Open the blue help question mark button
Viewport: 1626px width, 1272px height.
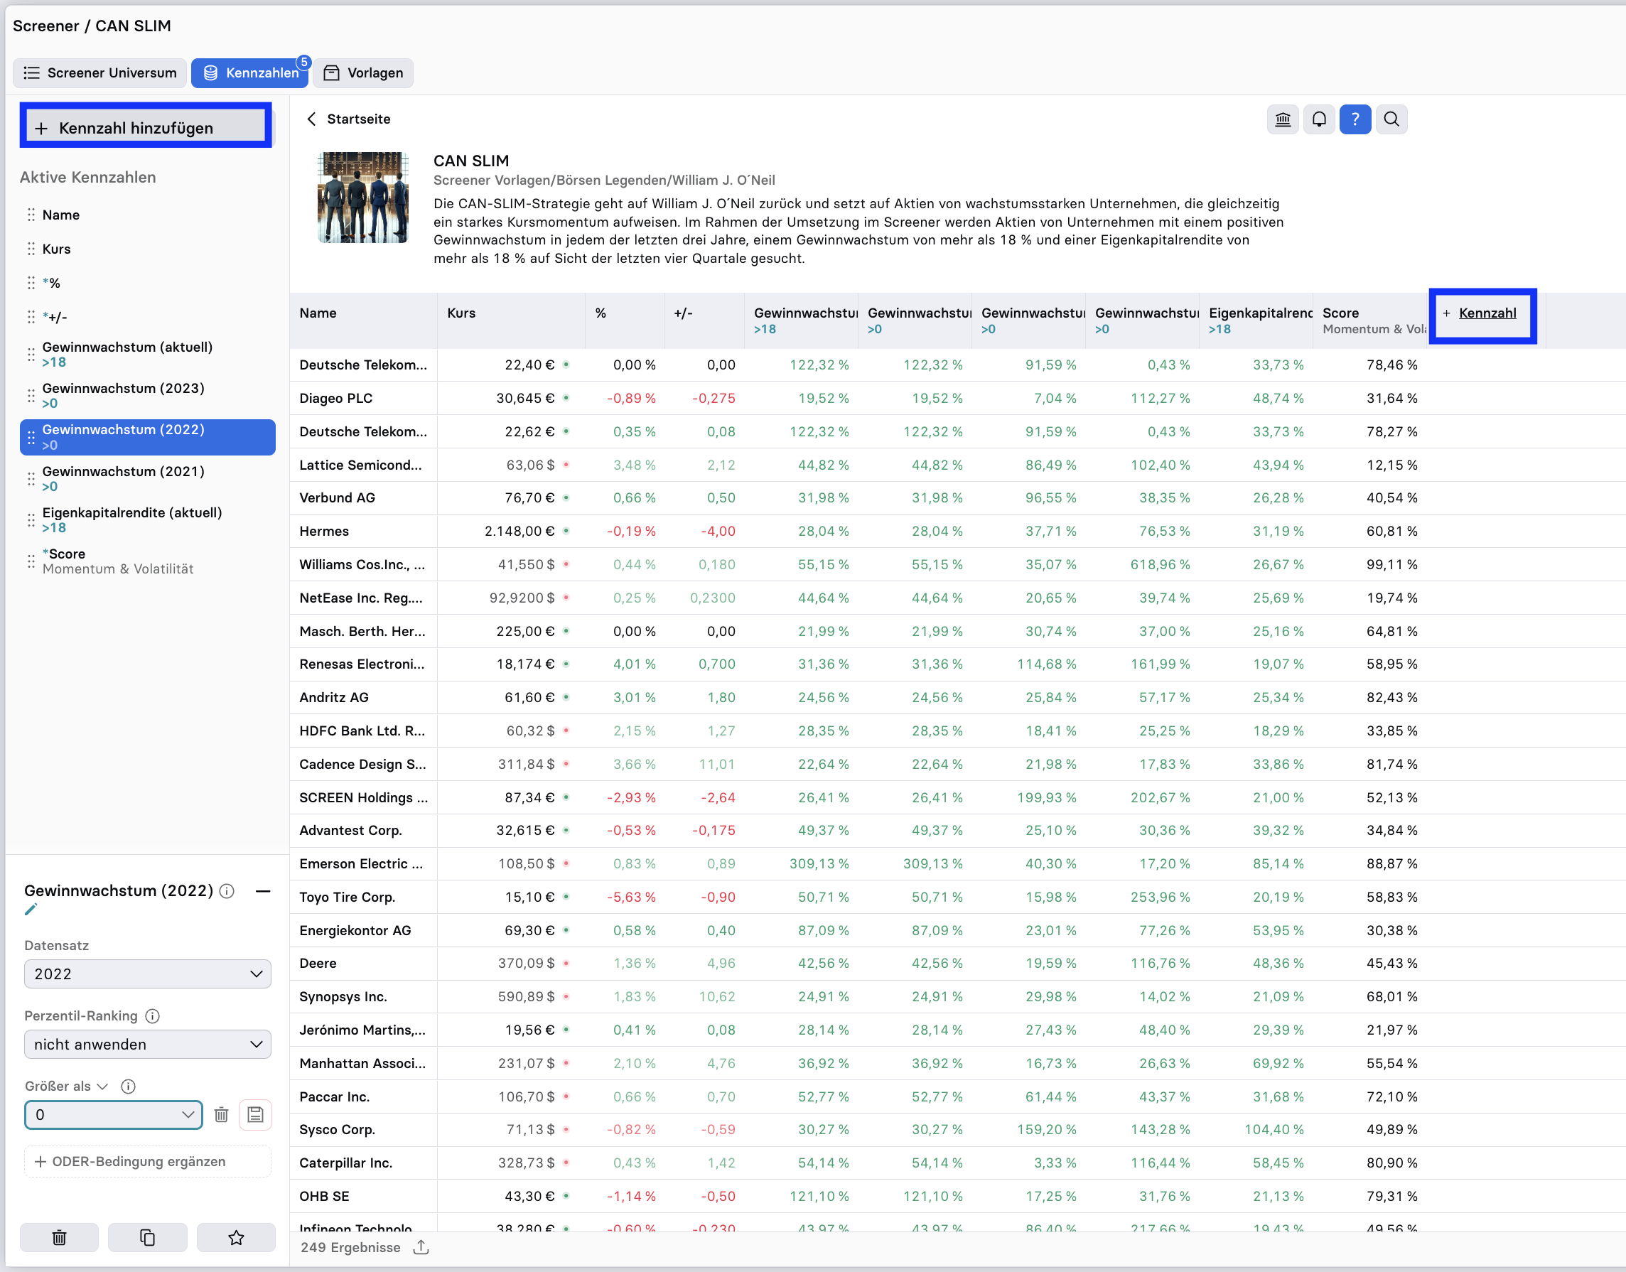[1355, 119]
